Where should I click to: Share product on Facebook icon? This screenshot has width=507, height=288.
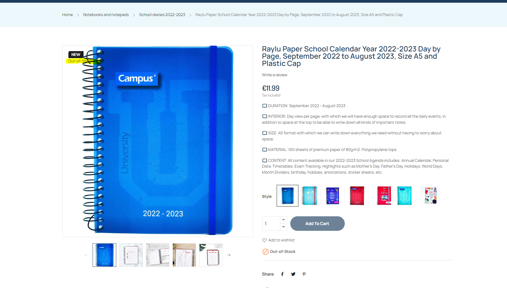coord(282,274)
